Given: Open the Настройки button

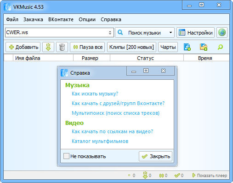Looking at the screenshot, I should tap(195, 33).
